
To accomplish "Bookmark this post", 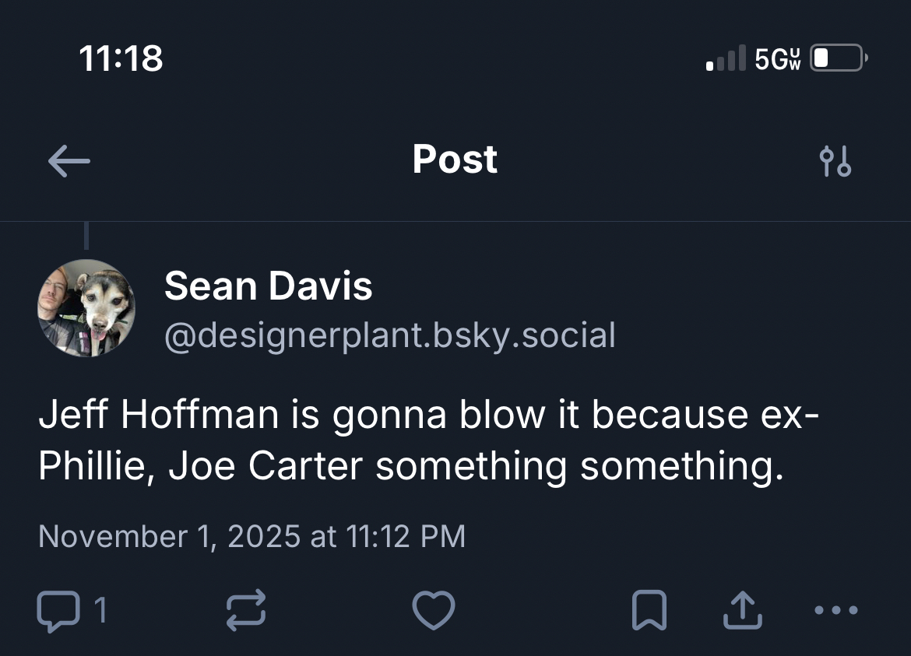I will [x=649, y=610].
